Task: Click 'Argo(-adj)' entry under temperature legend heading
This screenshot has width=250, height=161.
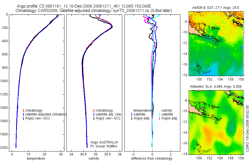Action: pos(141,118)
